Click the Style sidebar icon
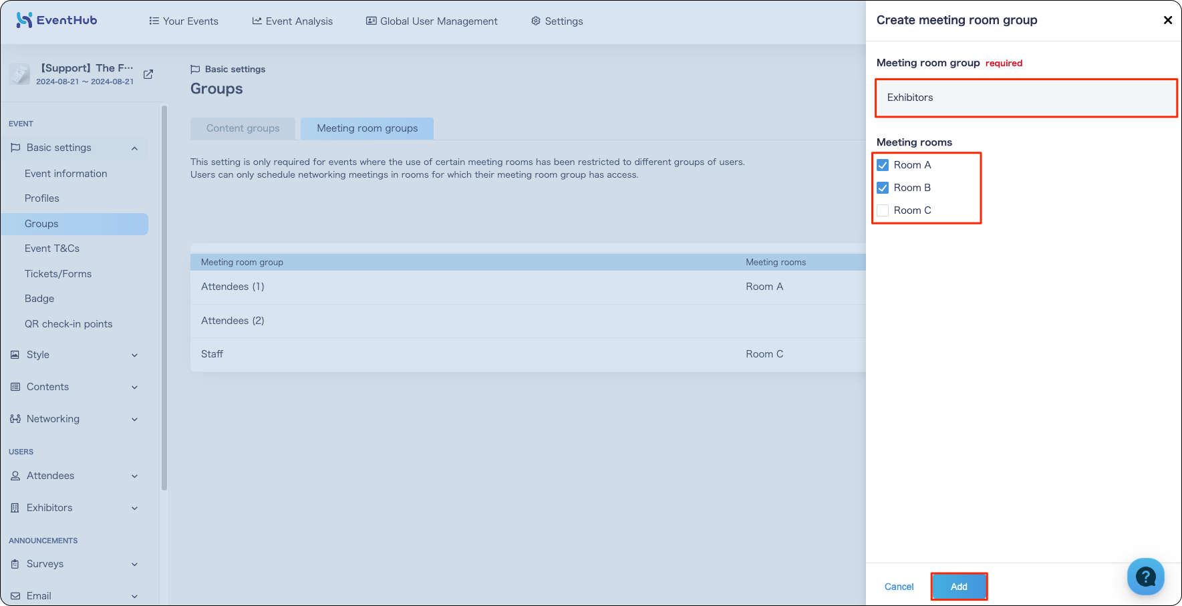The width and height of the screenshot is (1182, 606). coord(15,355)
